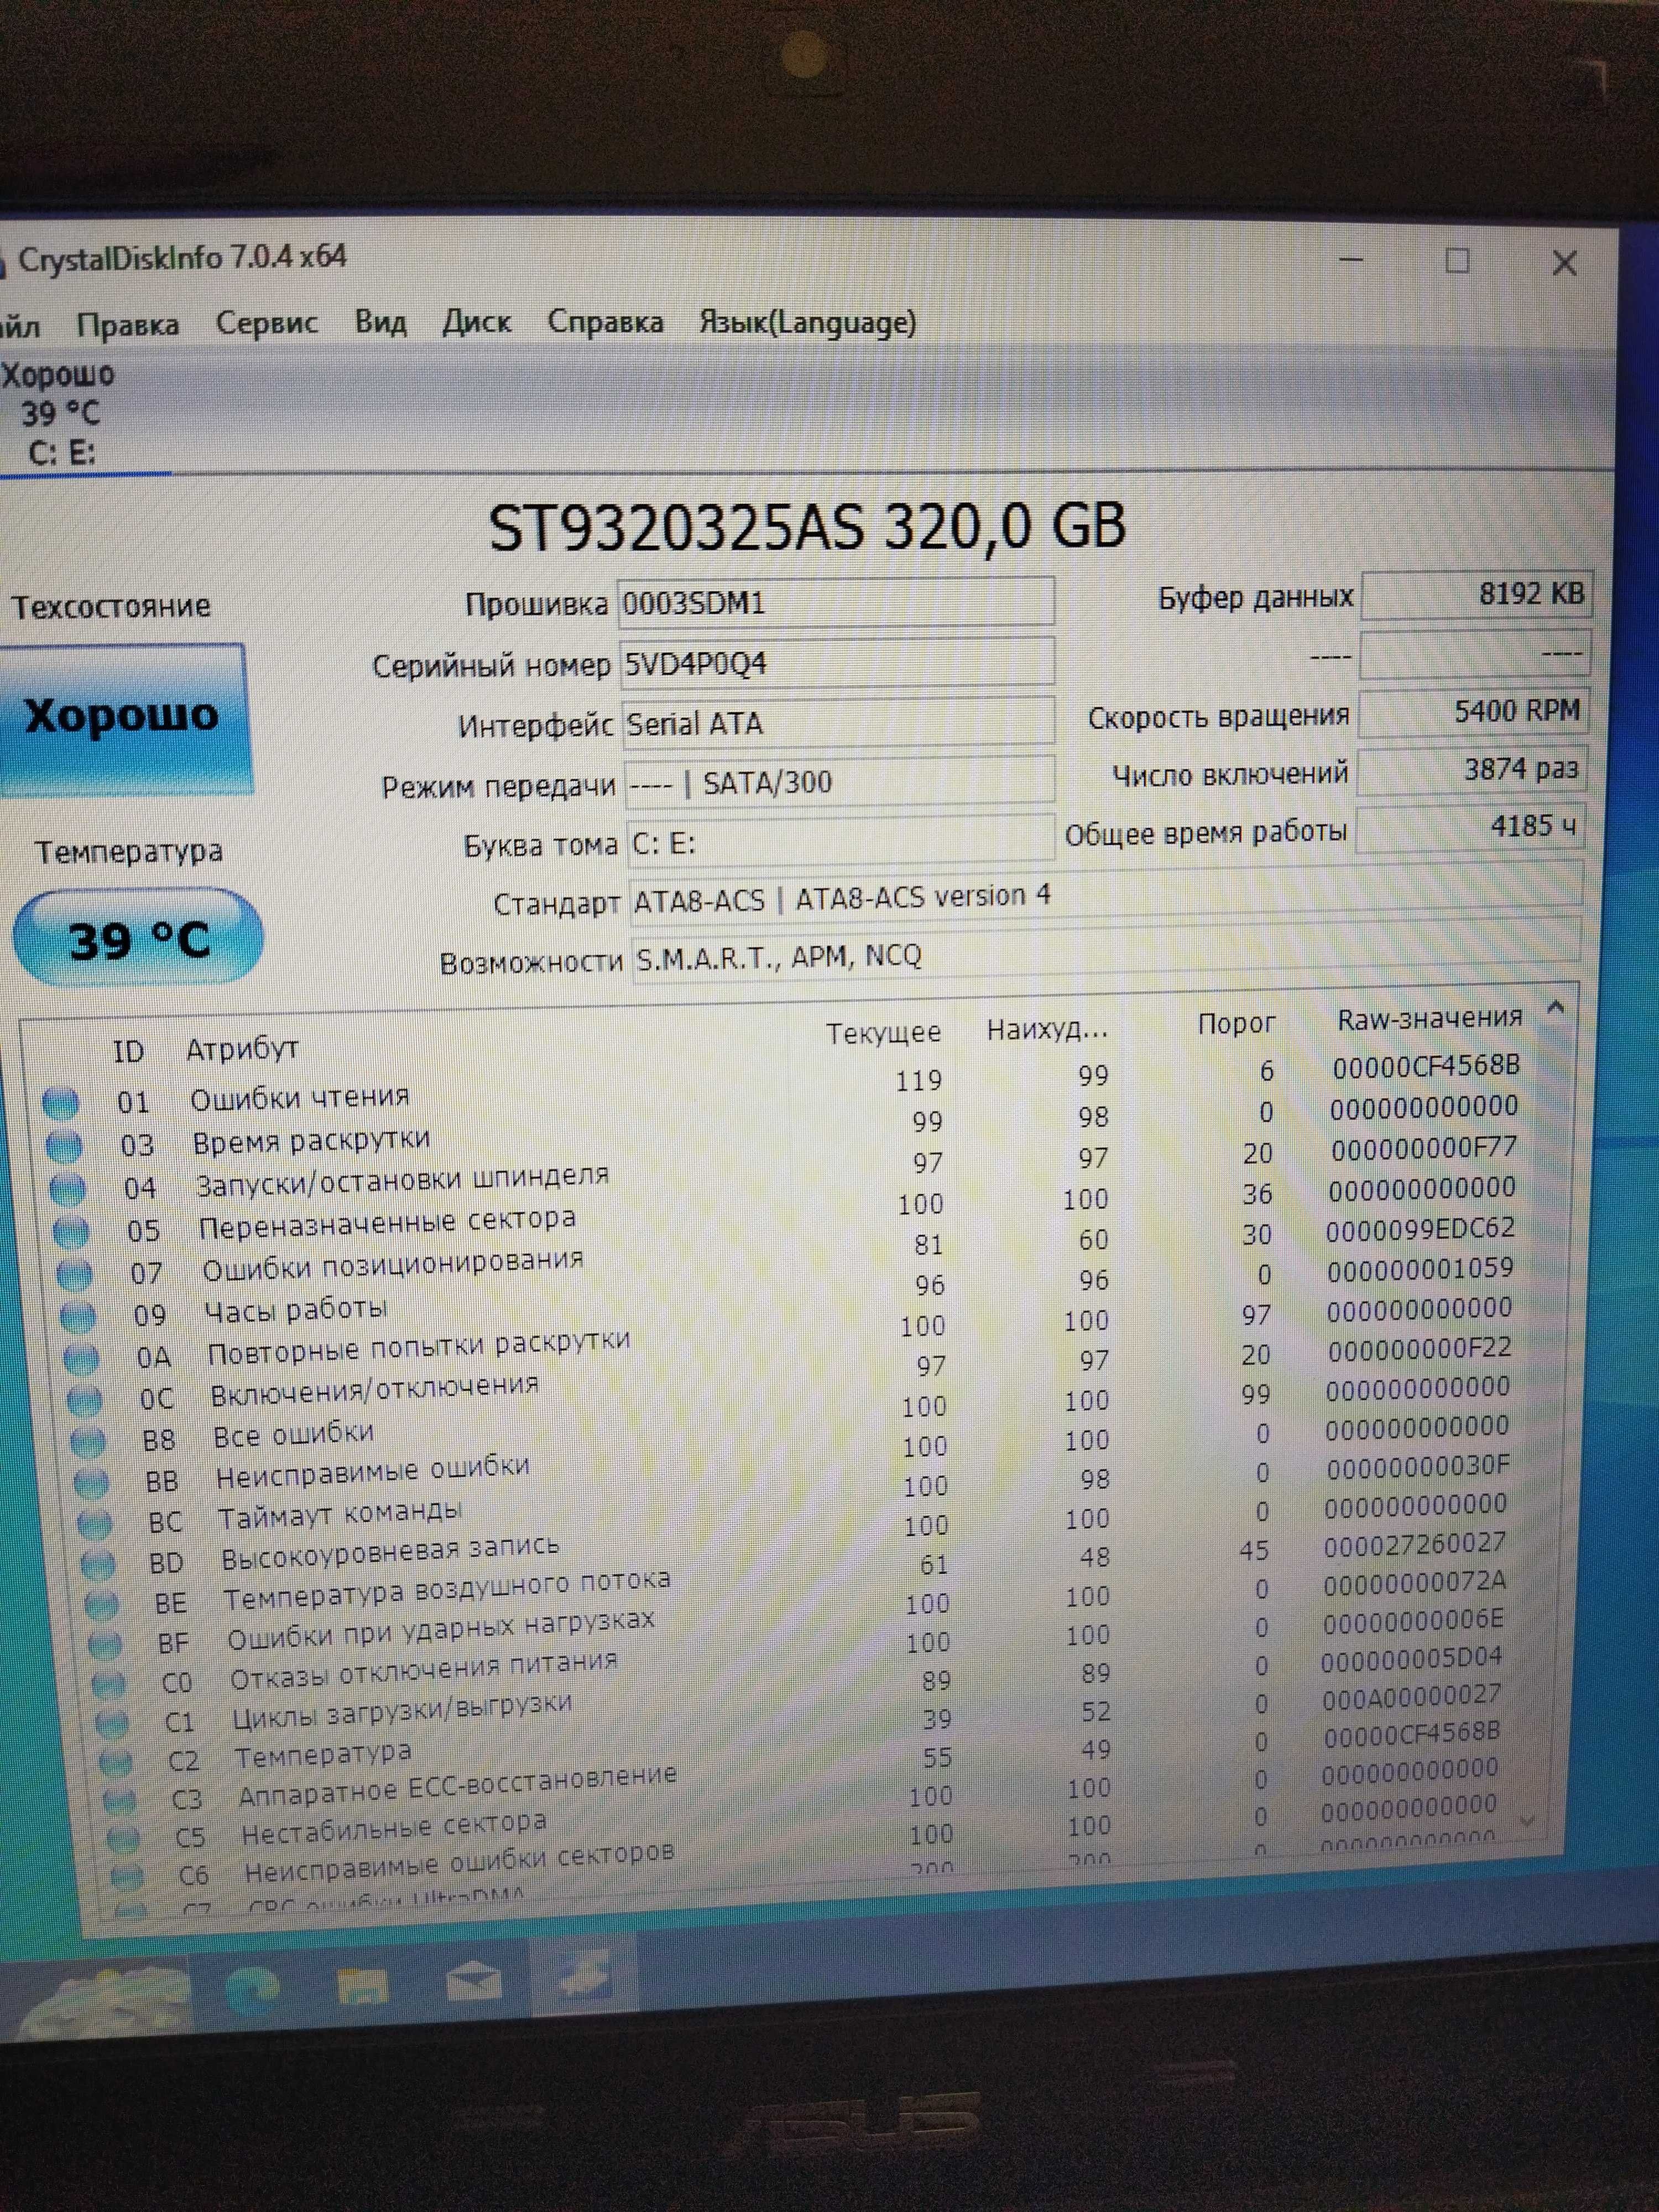Open the Сервис menu
Viewport: 1659px width, 2212px height.
click(267, 323)
